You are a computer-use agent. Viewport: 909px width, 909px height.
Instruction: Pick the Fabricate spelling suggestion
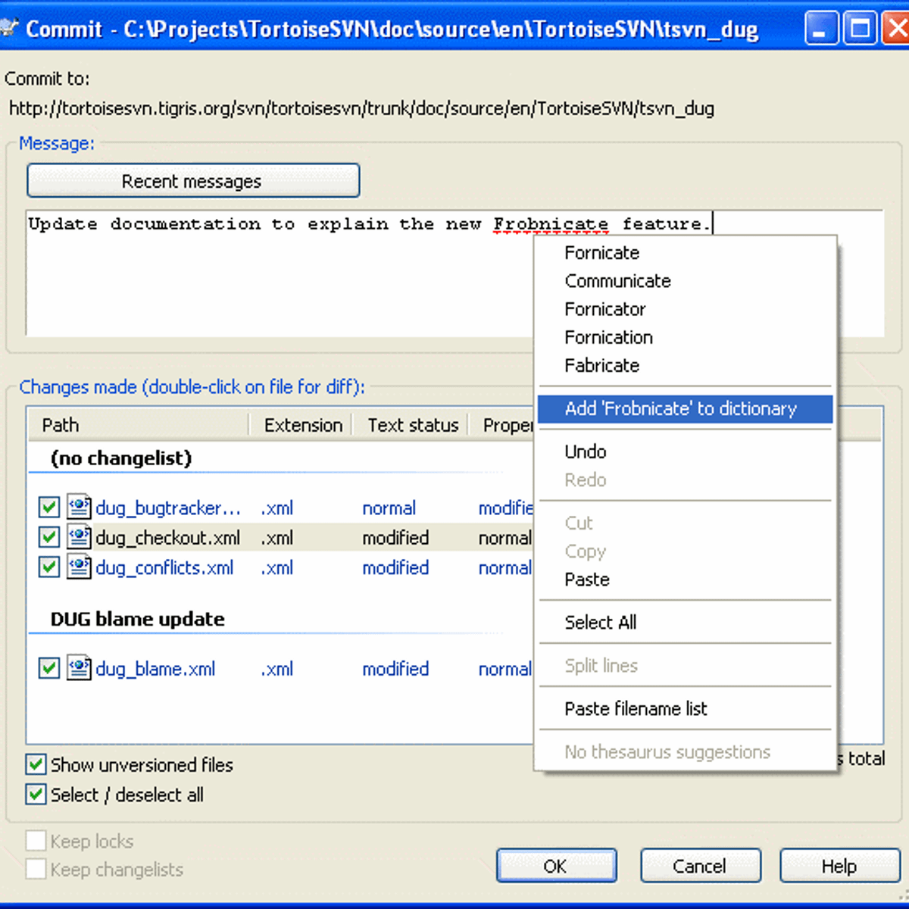[602, 366]
